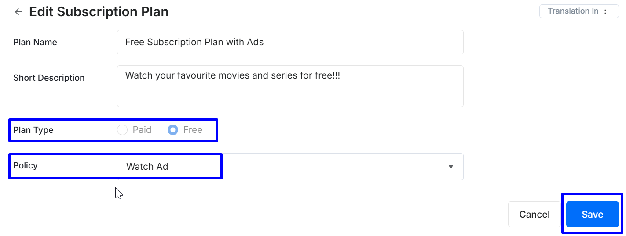This screenshot has width=626, height=236.
Task: Click the Policy field label
Action: (x=26, y=166)
